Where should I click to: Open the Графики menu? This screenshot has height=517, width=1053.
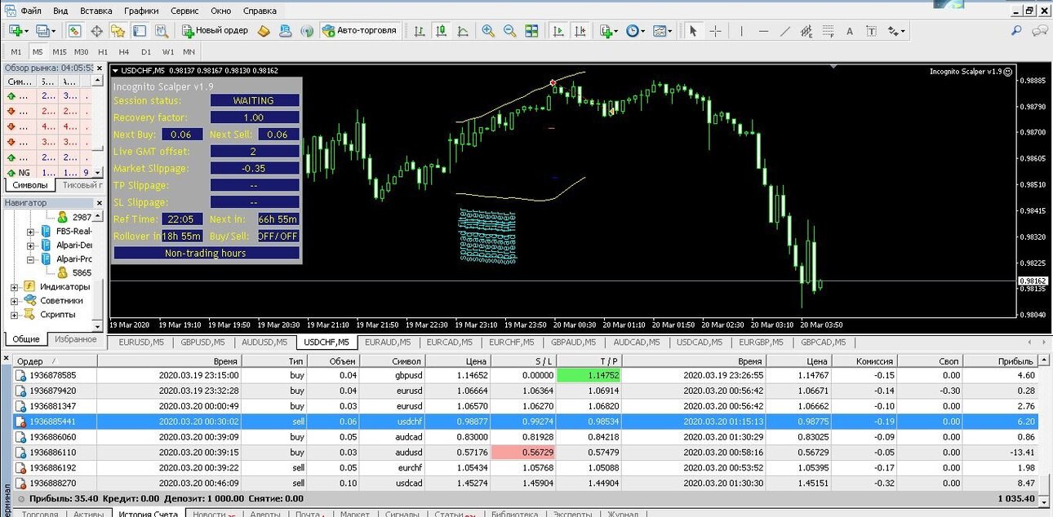point(141,11)
